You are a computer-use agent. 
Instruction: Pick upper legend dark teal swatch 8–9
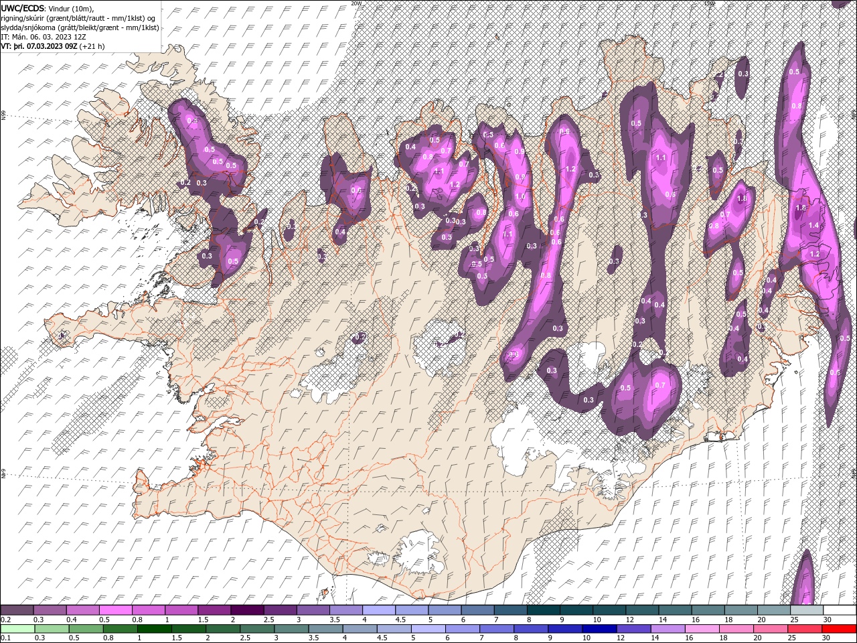[543, 610]
